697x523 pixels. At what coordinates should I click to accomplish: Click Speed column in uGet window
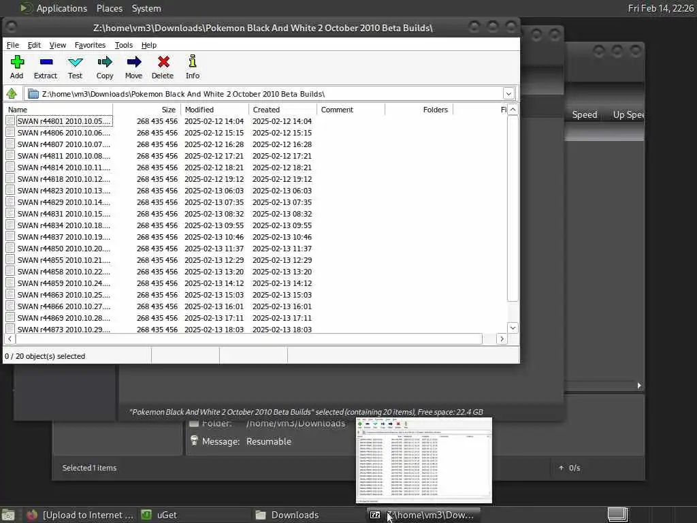pos(585,114)
